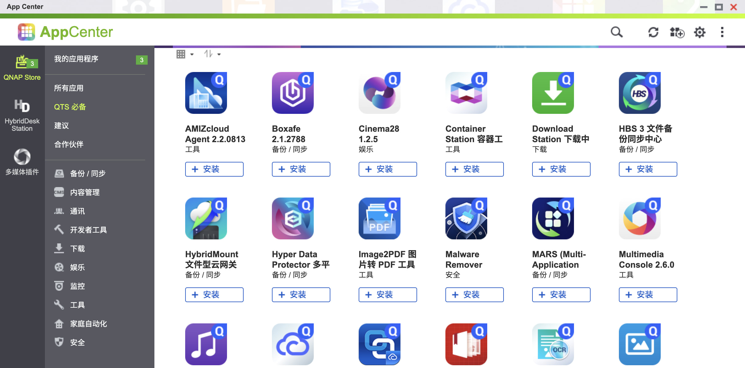Click the search icon in App Center
Image resolution: width=745 pixels, height=368 pixels.
point(616,32)
